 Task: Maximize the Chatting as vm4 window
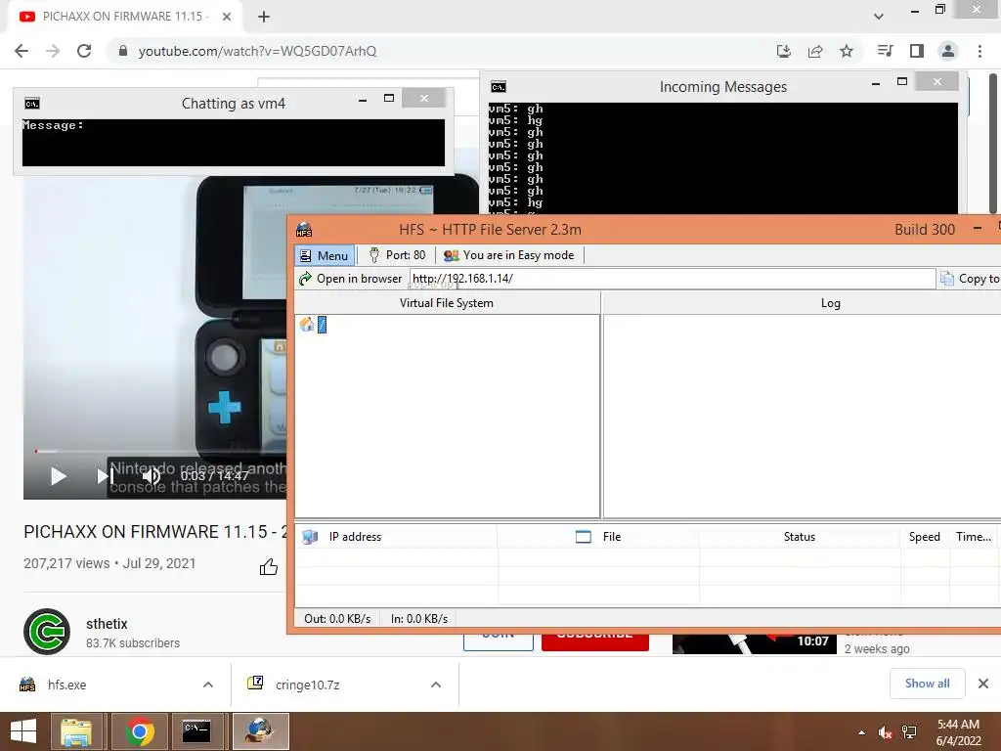[389, 99]
